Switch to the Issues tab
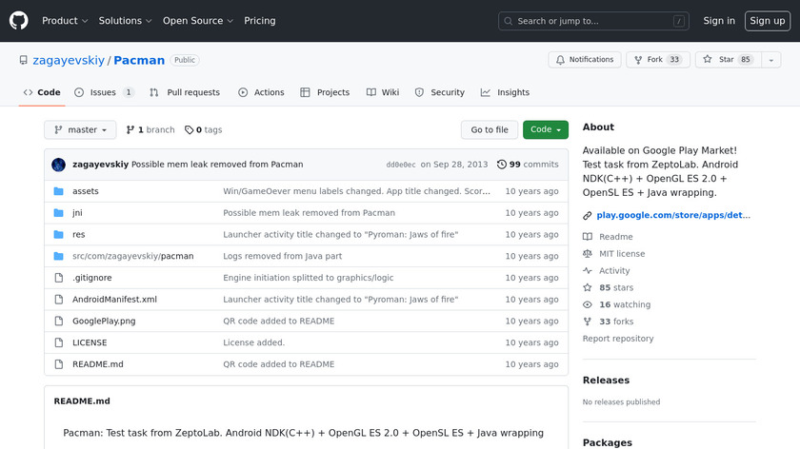 pos(103,92)
